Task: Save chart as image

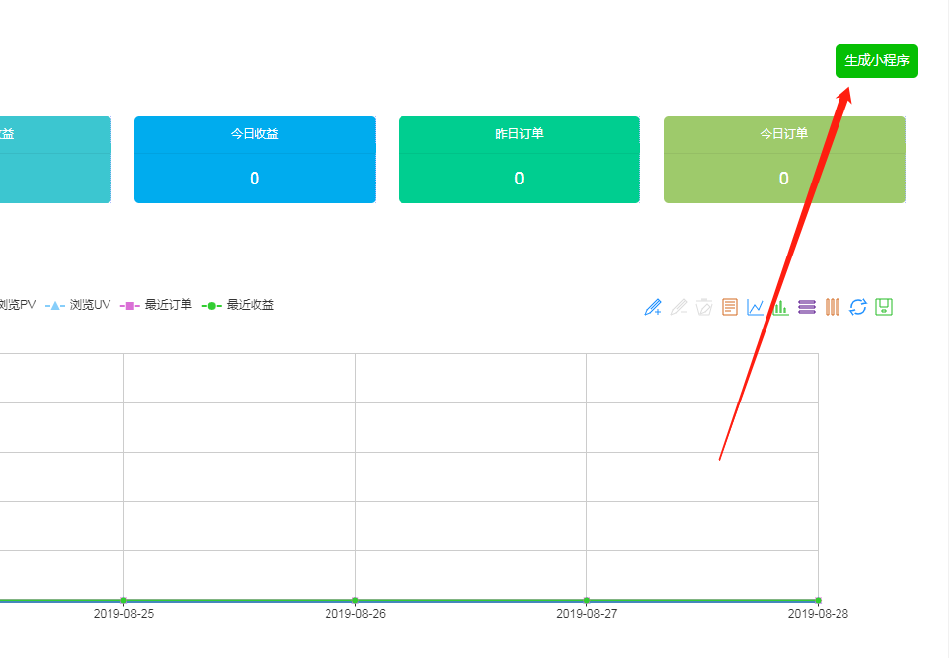Action: click(884, 307)
